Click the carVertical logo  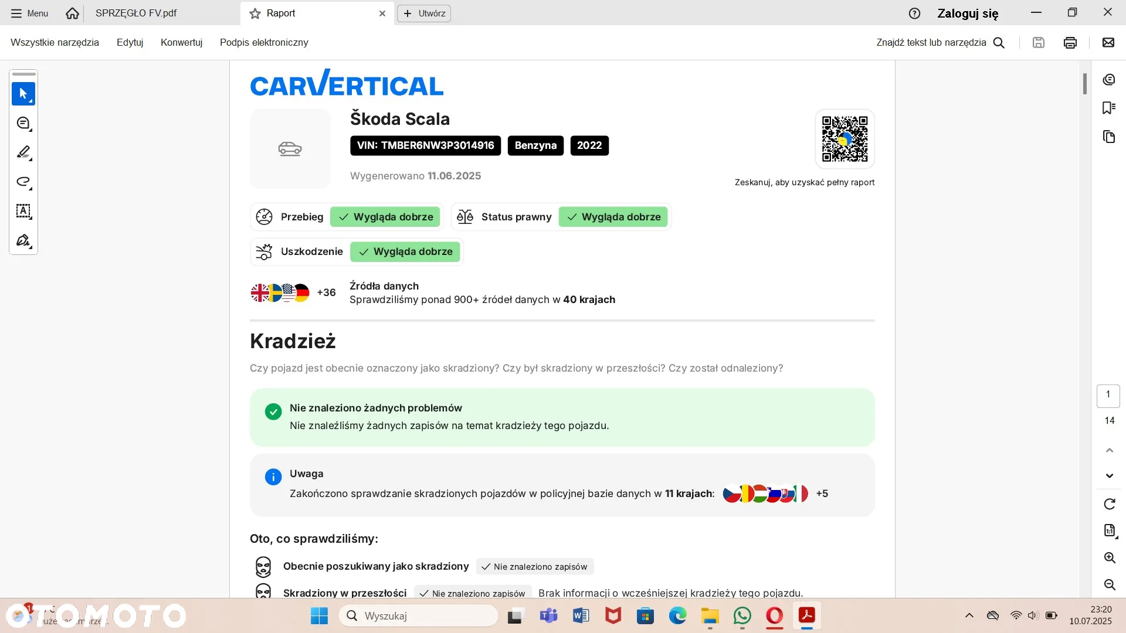[x=347, y=83]
